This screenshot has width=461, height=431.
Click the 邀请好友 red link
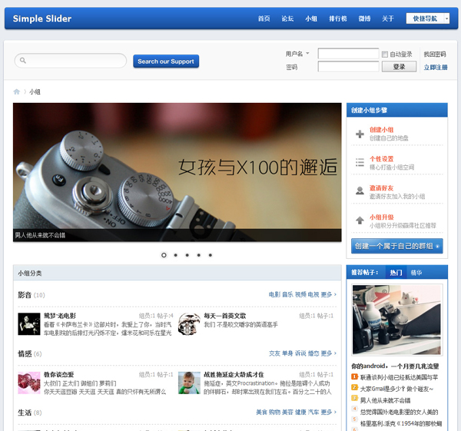[x=381, y=188]
